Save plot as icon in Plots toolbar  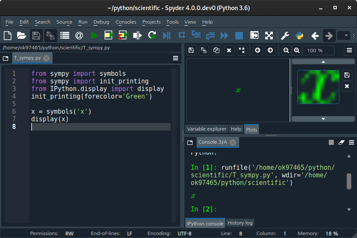pyautogui.click(x=191, y=50)
